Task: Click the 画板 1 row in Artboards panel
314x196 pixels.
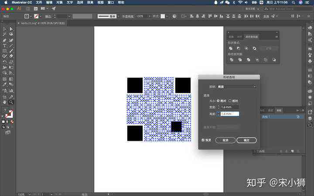Action: pos(282,117)
